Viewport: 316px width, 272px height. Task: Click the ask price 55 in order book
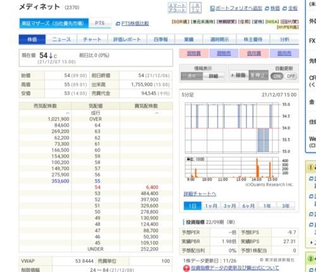click(97, 181)
